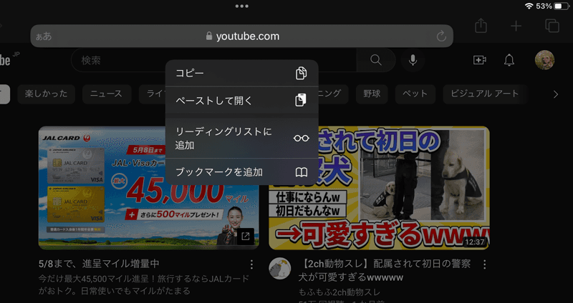Open the account avatar menu

(544, 60)
